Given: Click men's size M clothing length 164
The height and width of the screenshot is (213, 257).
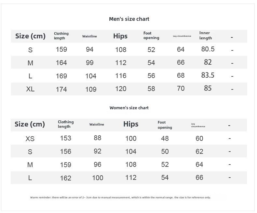Looking at the screenshot, I should pyautogui.click(x=61, y=63).
